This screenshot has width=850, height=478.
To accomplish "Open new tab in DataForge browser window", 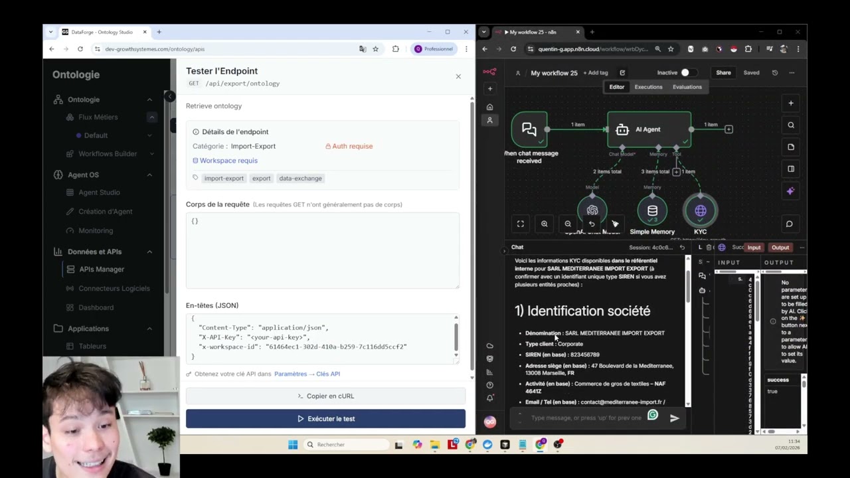I will tap(159, 32).
